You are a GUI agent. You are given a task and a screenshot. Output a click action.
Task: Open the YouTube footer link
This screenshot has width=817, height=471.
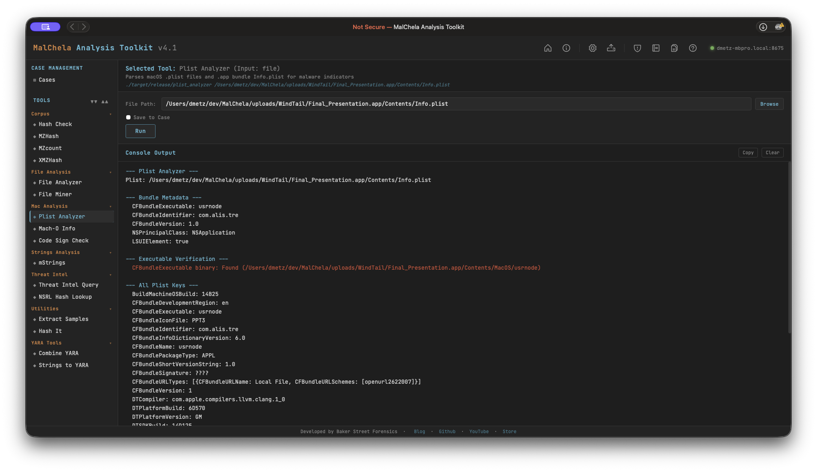pos(479,432)
